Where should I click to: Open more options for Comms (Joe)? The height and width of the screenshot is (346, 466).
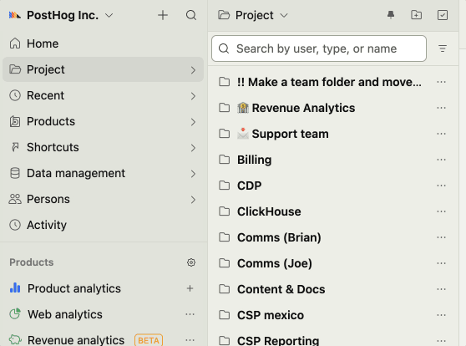coord(441,263)
